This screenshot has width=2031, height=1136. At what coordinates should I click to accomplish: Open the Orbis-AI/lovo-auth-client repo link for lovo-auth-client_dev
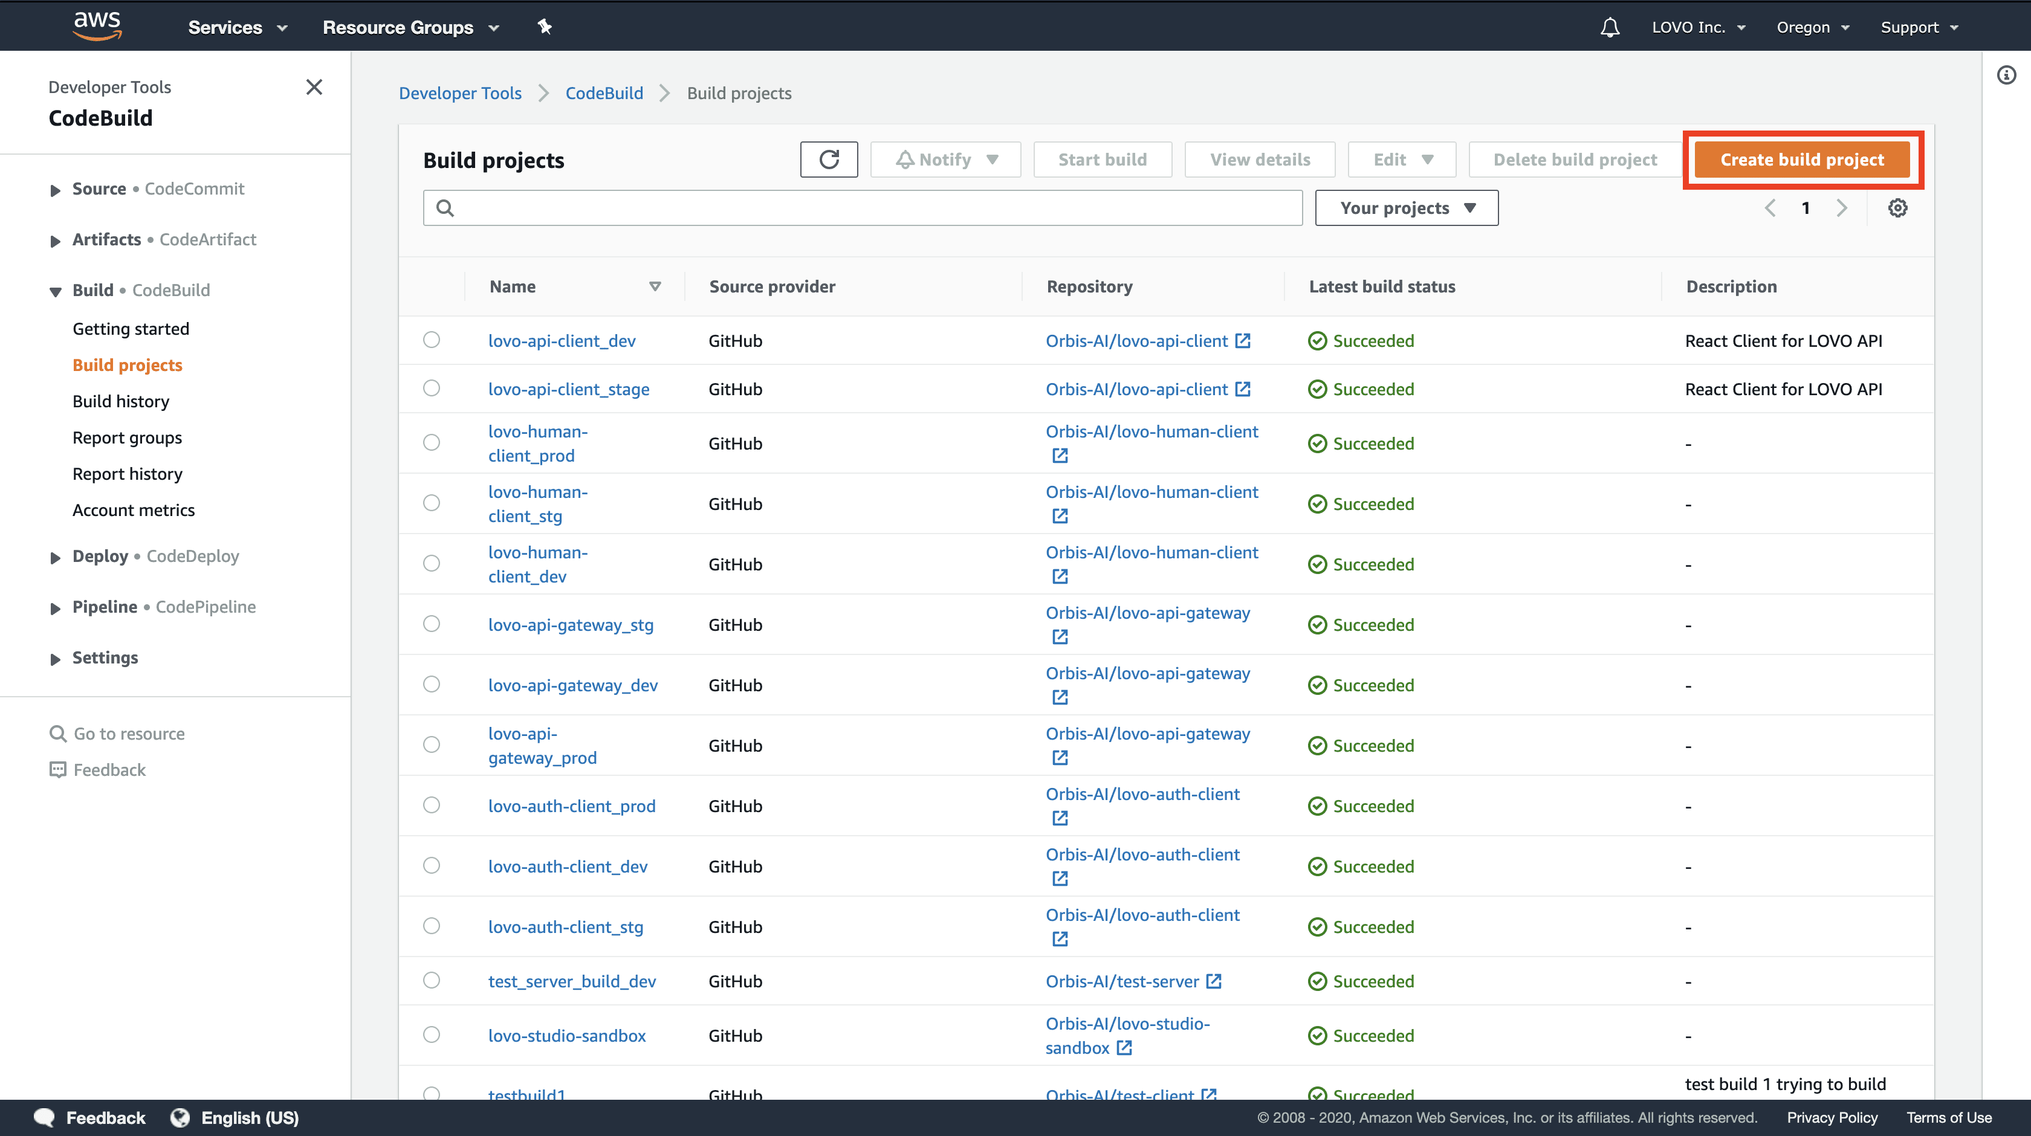click(1142, 854)
